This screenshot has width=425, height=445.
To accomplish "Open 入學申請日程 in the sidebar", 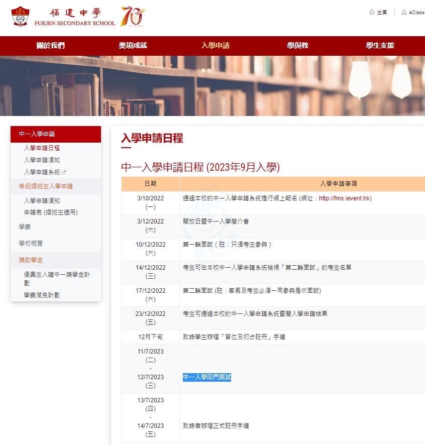I will [x=42, y=148].
